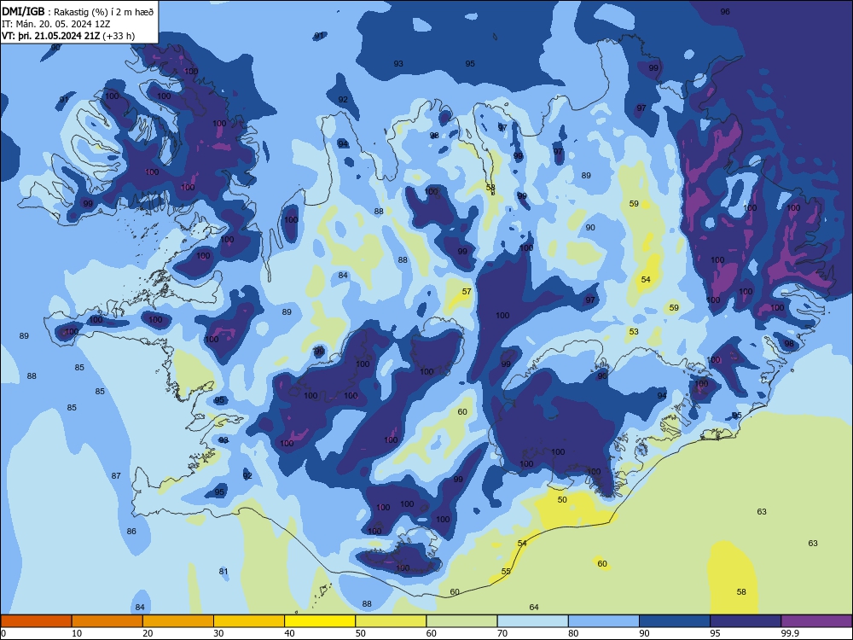853x640 pixels.
Task: Click the 90–95 dark blue legend swatch
Action: pos(675,621)
